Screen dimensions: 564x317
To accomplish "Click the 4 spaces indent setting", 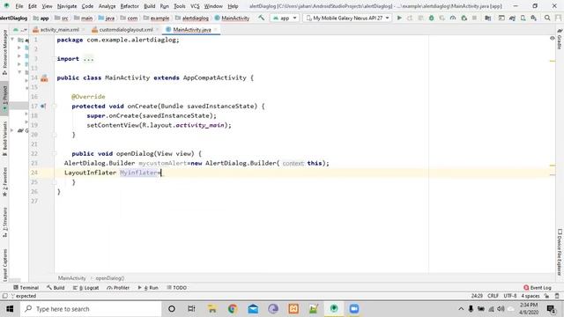I will click(531, 296).
